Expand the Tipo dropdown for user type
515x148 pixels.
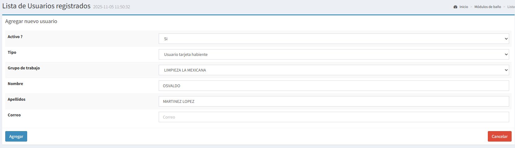tap(333, 54)
